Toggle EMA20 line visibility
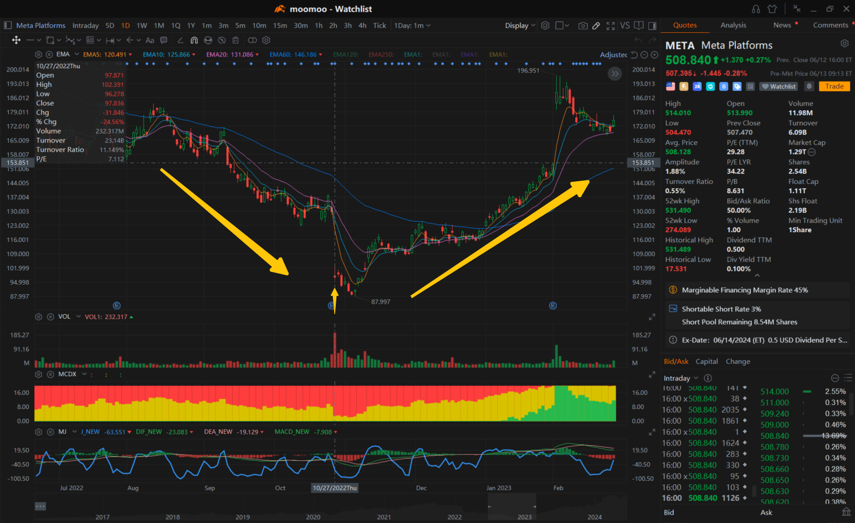The image size is (855, 523). click(233, 55)
